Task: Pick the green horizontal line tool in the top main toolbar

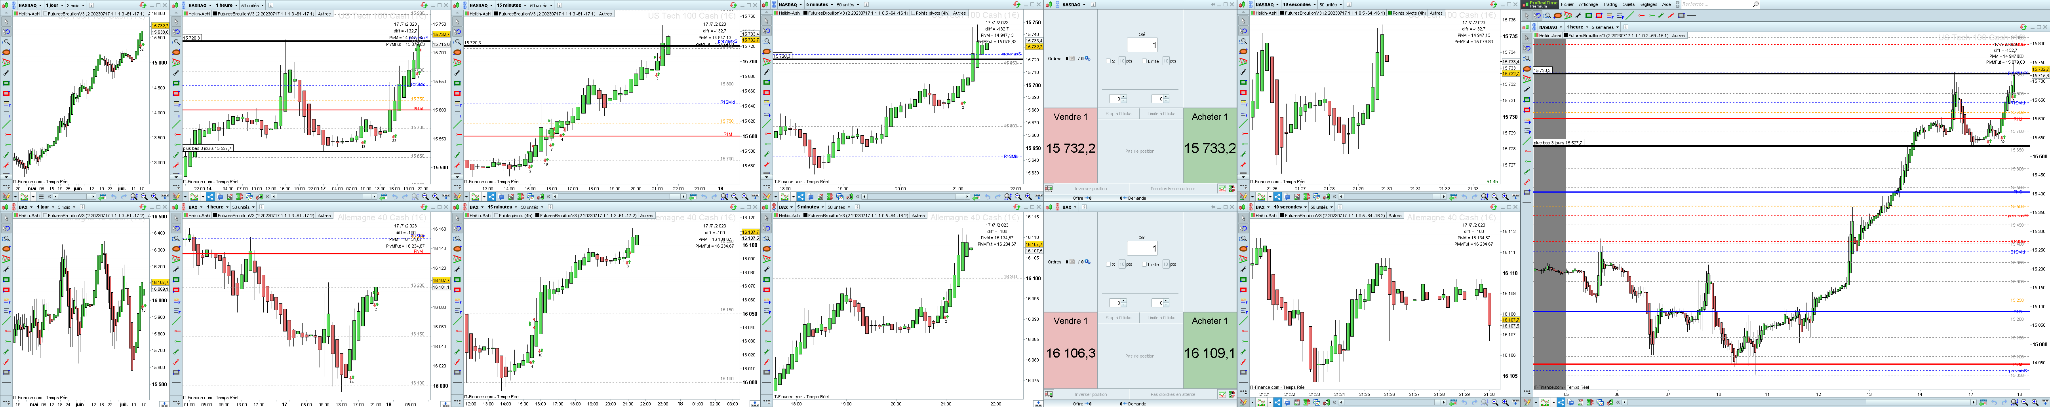Action: coord(1652,15)
